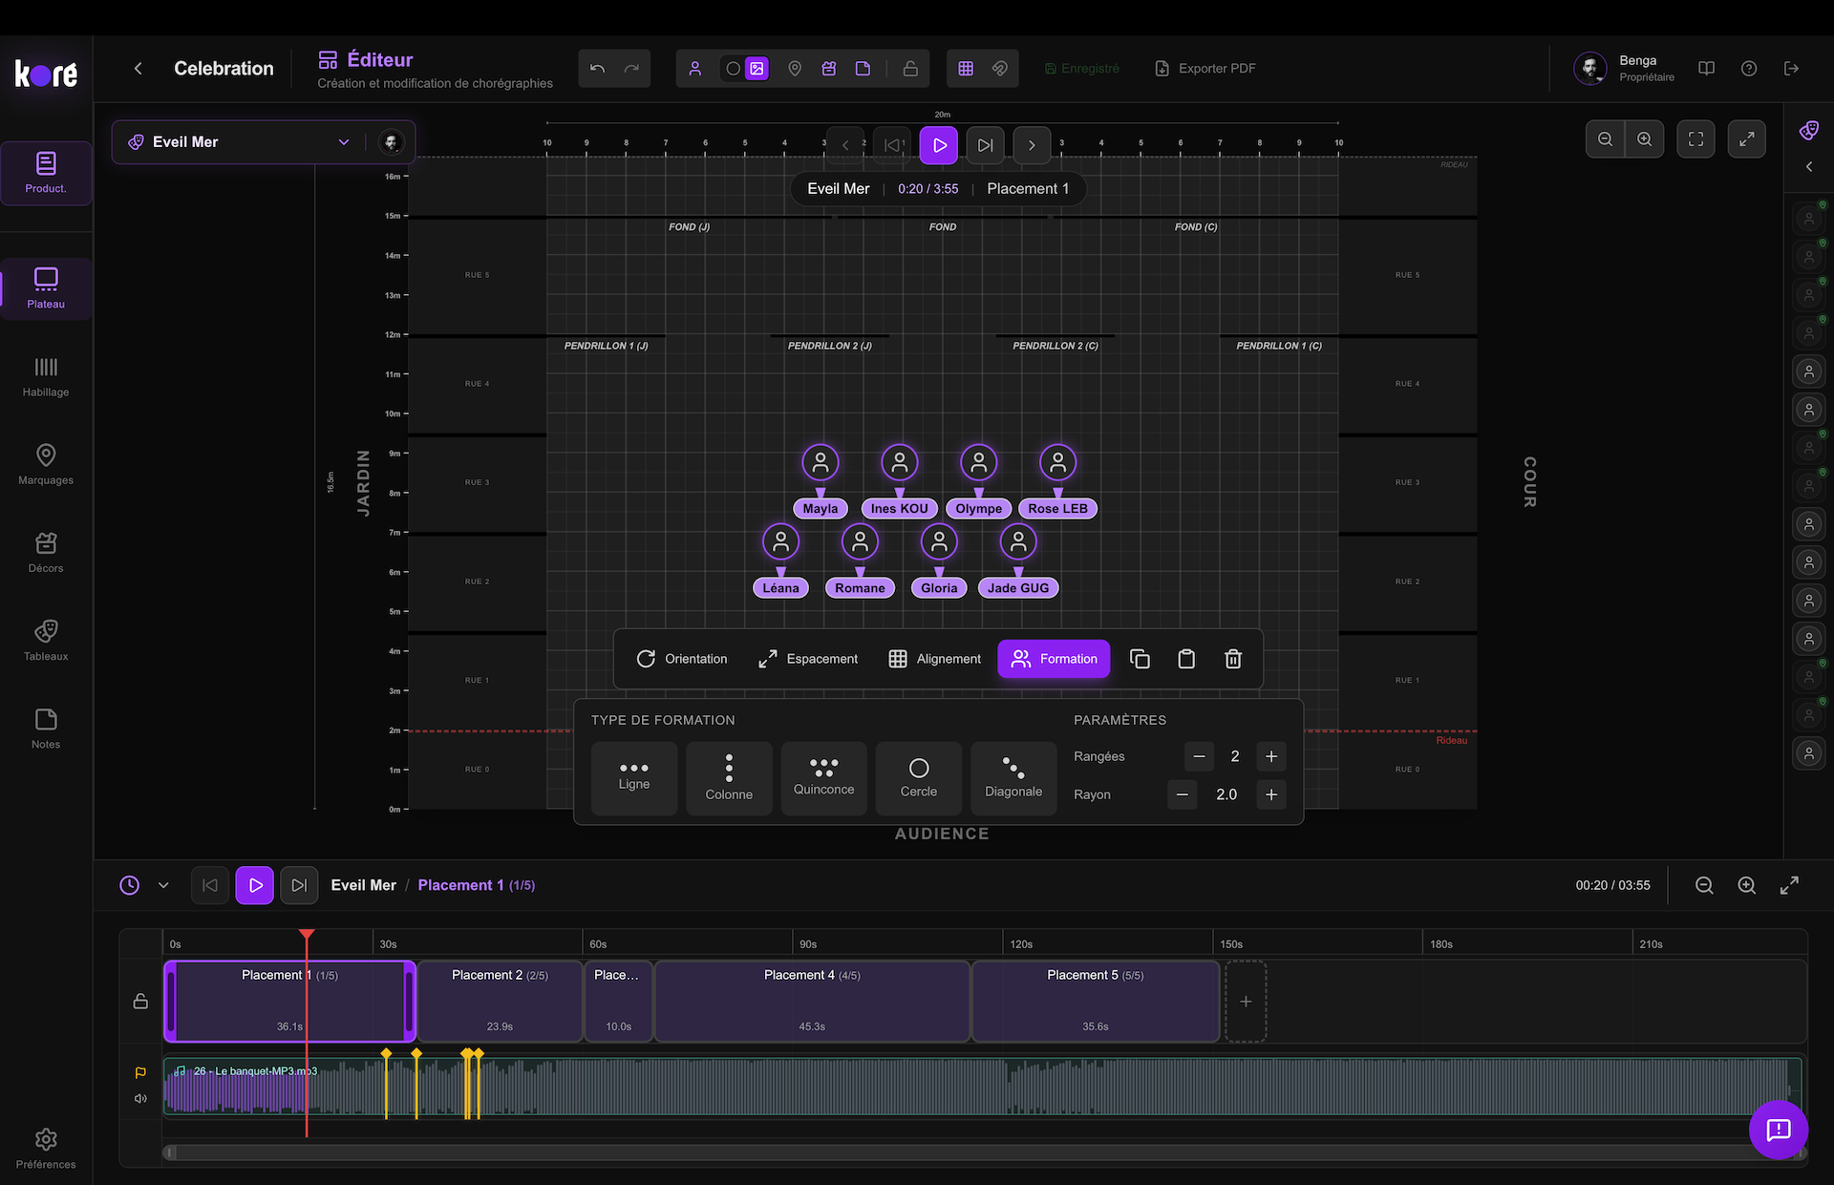Open the Tableaux sidebar tab
Viewport: 1834px width, 1185px height.
[x=46, y=640]
